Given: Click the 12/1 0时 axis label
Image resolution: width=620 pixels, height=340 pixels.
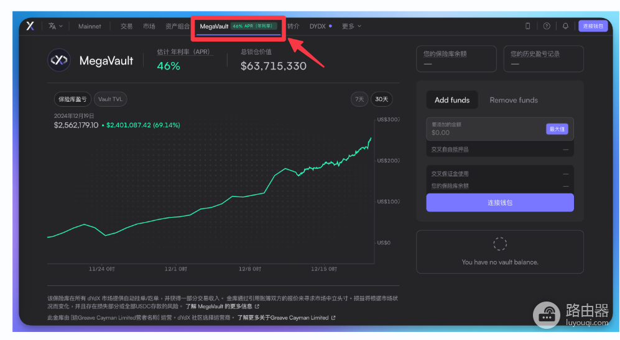Looking at the screenshot, I should (x=175, y=269).
